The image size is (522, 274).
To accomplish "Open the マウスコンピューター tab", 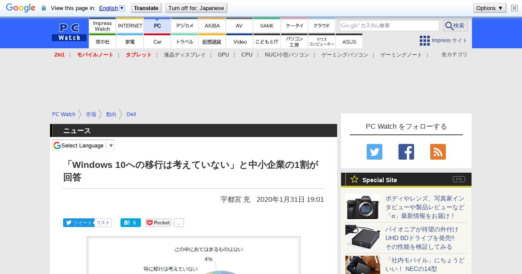I will point(322,41).
